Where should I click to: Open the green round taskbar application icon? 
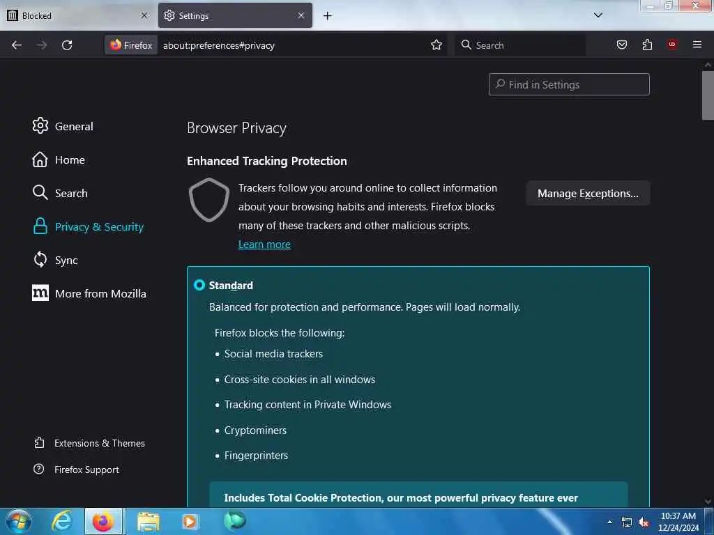tap(235, 521)
